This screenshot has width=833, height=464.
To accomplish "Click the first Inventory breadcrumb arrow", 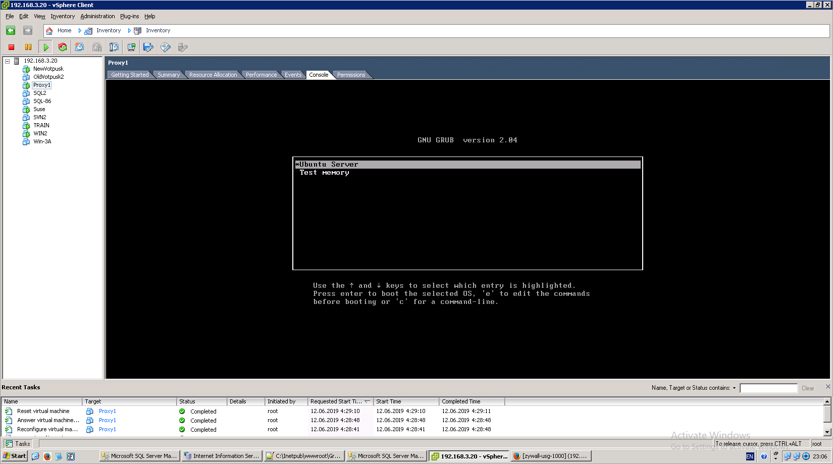I will [x=80, y=31].
